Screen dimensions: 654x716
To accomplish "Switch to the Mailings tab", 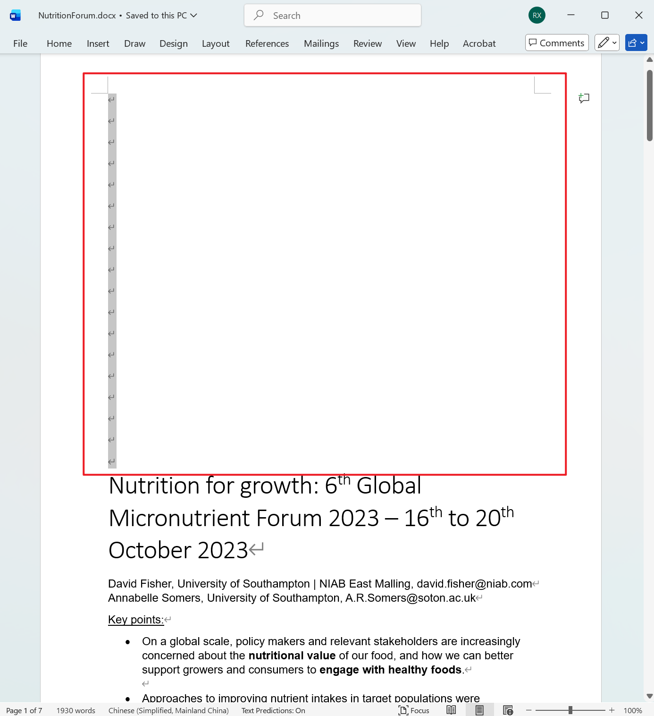I will click(x=321, y=43).
